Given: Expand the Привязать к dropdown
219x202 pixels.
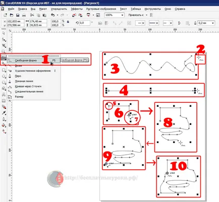Looking at the screenshot, I should (x=146, y=15).
